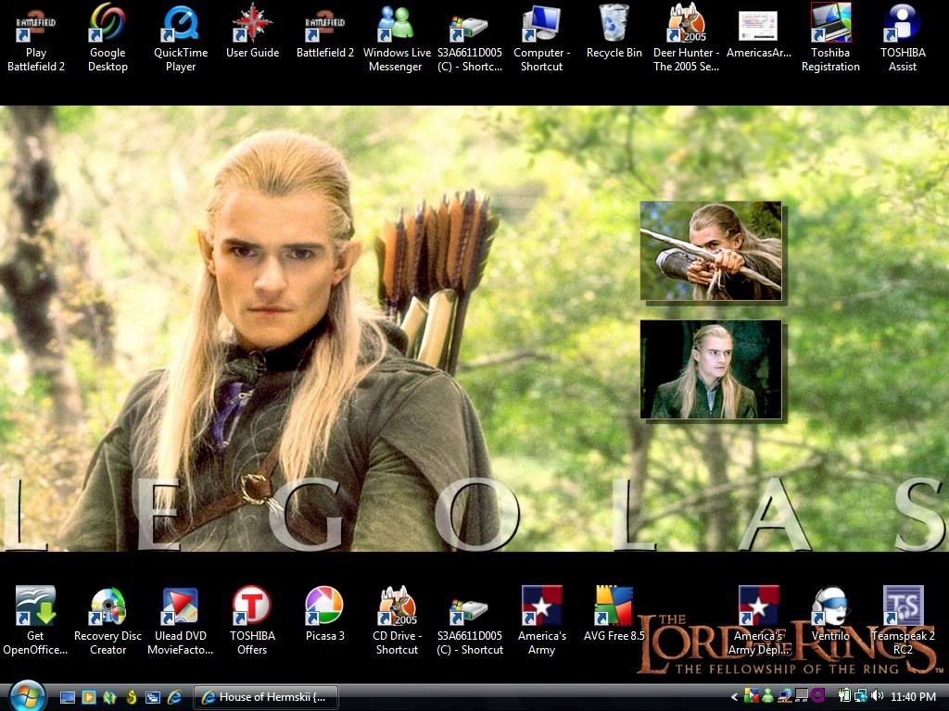Switch to House of Hermskii taskbar window
This screenshot has height=711, width=949.
pyautogui.click(x=265, y=697)
